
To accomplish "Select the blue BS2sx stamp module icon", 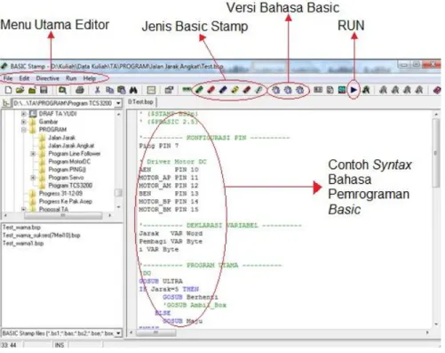I will (x=223, y=90).
